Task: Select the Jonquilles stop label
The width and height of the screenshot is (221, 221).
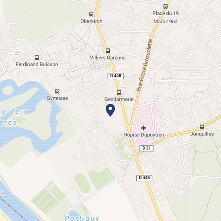Action: 202,134
